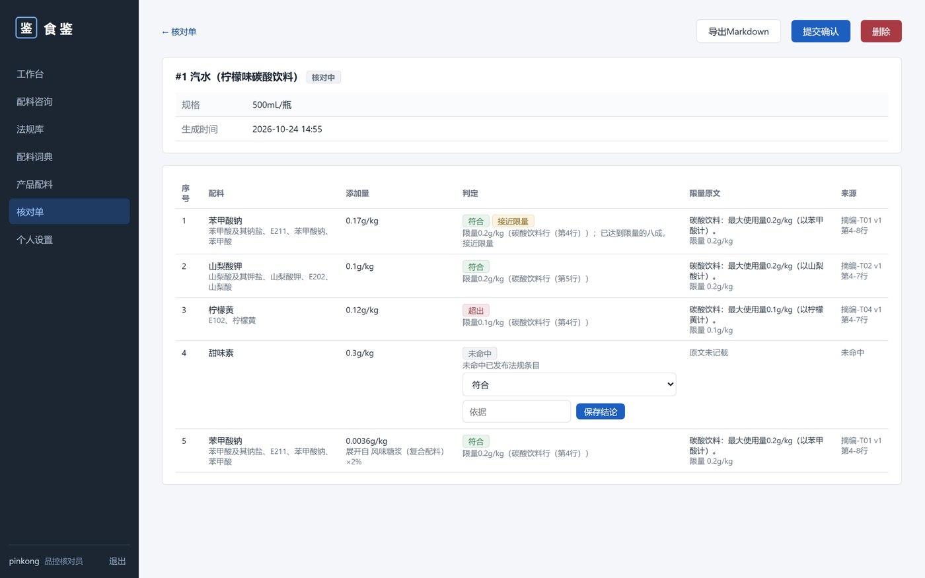Open the 法规库 section
Viewport: 925px width, 578px height.
tap(69, 129)
